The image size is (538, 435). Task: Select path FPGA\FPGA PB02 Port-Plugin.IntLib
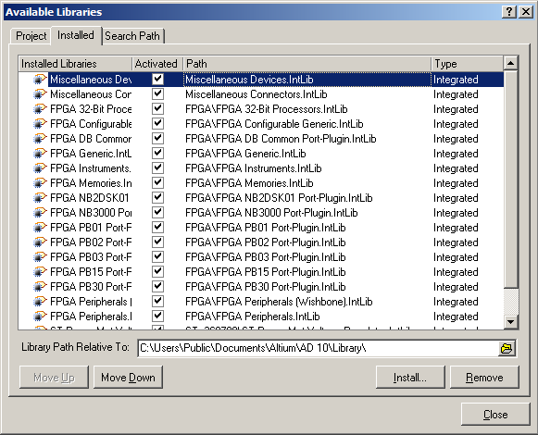pos(266,242)
